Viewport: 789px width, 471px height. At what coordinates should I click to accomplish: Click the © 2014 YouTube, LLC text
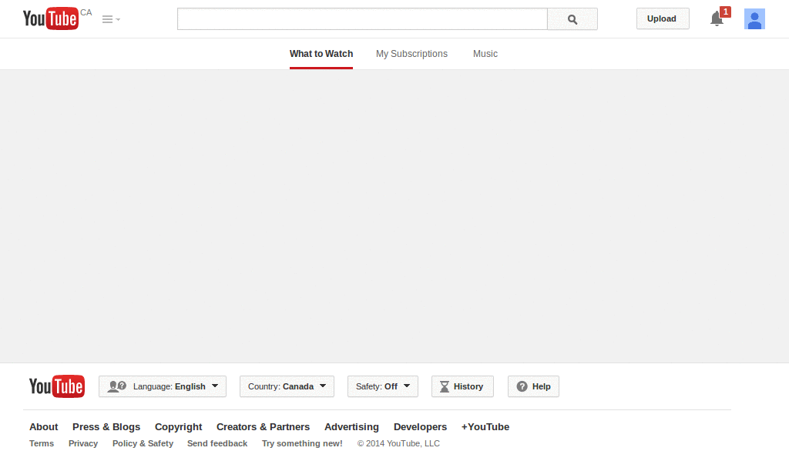(398, 443)
